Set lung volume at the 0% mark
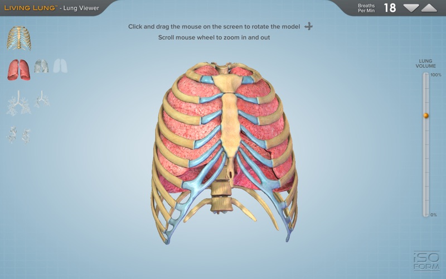446x279 pixels. pyautogui.click(x=426, y=215)
